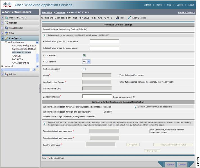This screenshot has width=200, height=168.
Task: Click the Monitor section icon
Action: (x=6, y=23)
